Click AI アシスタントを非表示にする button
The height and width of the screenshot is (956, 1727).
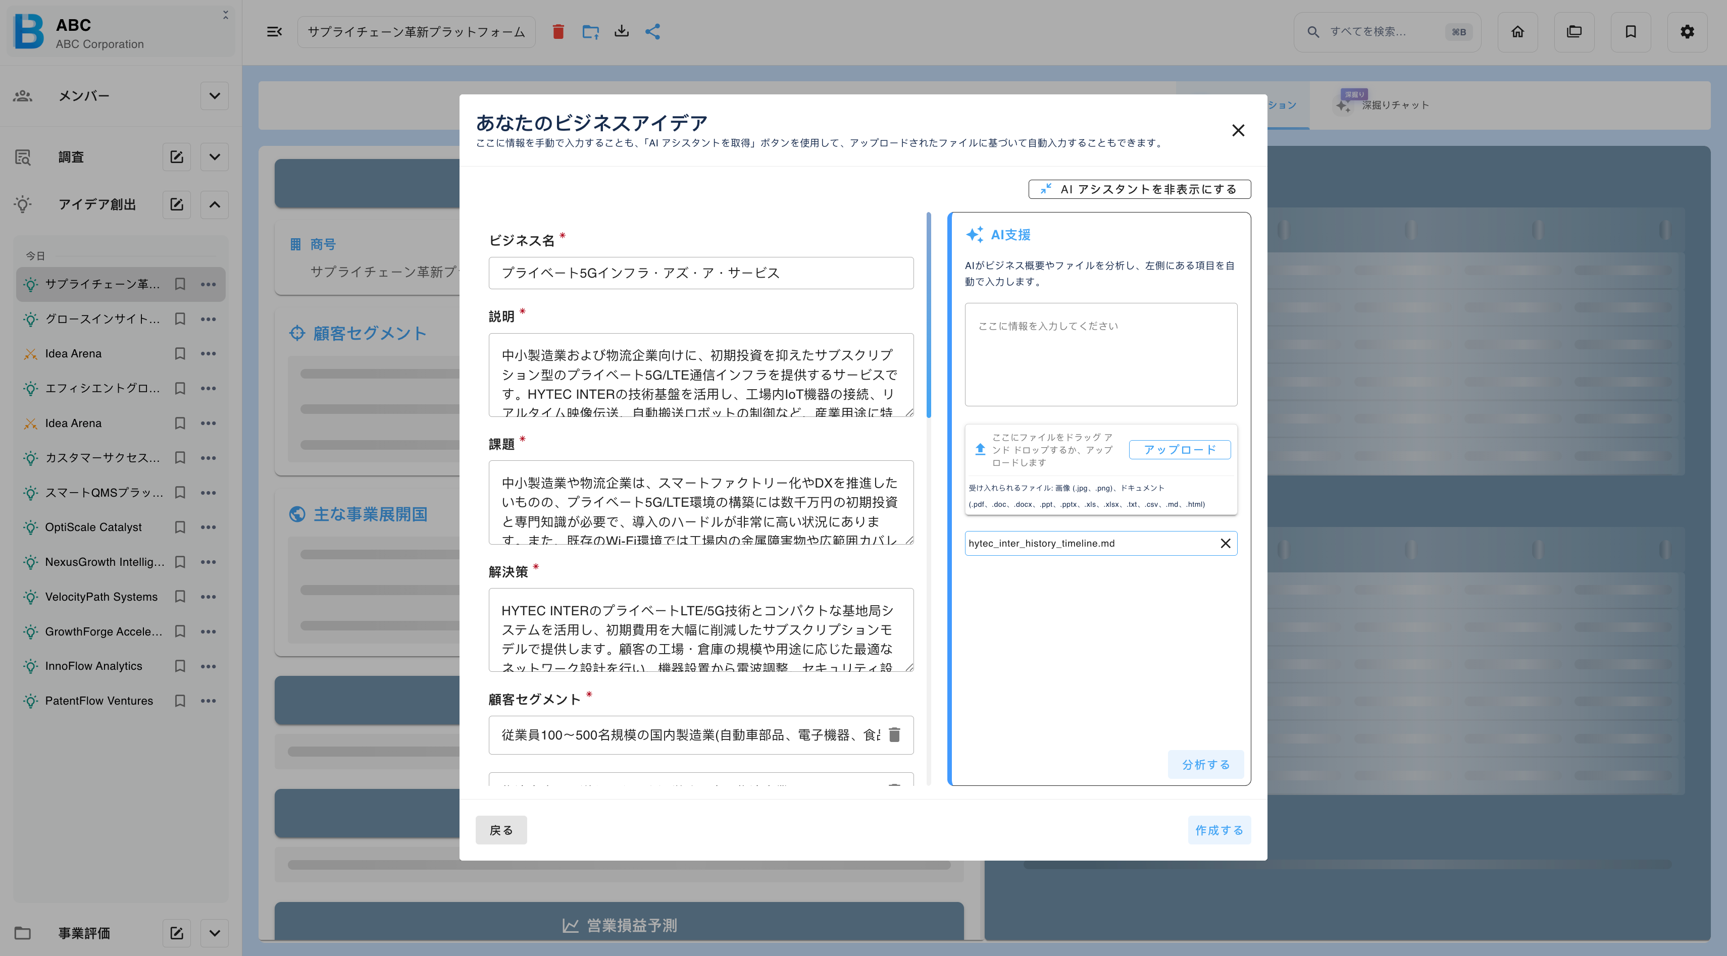coord(1139,189)
